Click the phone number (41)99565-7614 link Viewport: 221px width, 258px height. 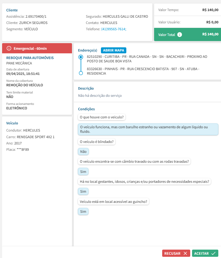pyautogui.click(x=114, y=29)
